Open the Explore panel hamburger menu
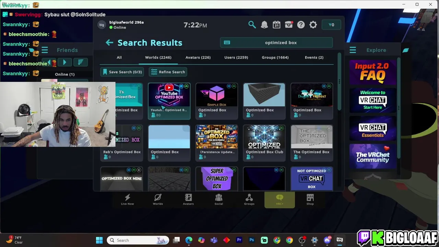Screen dimensions: 439x247 [x=353, y=50]
